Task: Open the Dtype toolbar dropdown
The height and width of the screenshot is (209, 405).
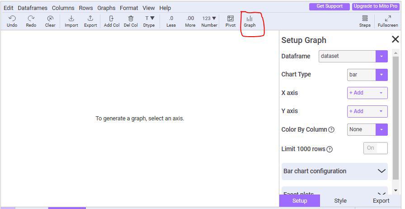Action: point(149,21)
